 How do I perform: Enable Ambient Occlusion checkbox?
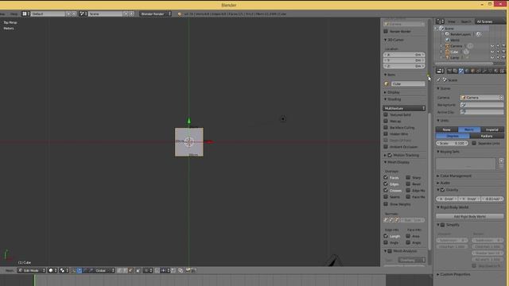[x=386, y=146]
